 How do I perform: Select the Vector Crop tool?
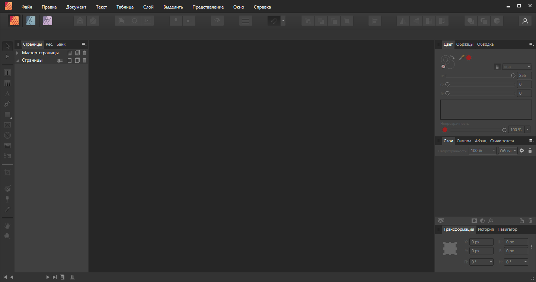[7, 172]
